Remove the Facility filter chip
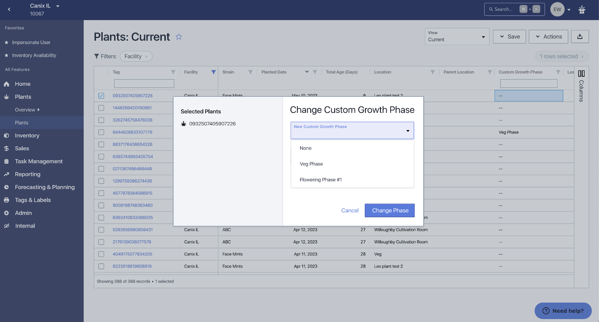The image size is (599, 322). (146, 57)
